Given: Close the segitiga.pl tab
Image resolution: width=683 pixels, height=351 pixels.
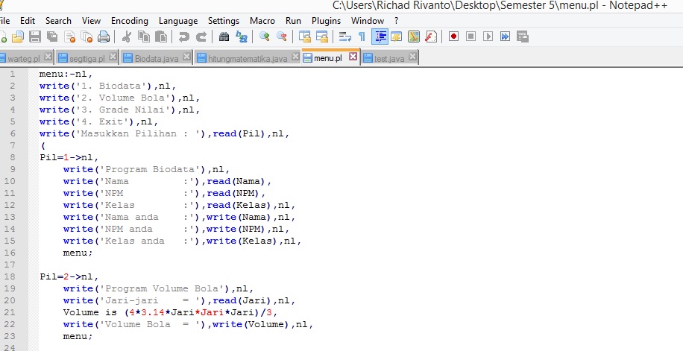Looking at the screenshot, I should coord(113,57).
